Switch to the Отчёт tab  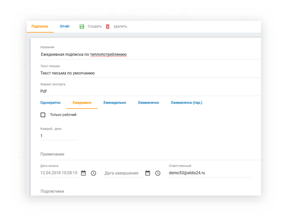tap(65, 26)
